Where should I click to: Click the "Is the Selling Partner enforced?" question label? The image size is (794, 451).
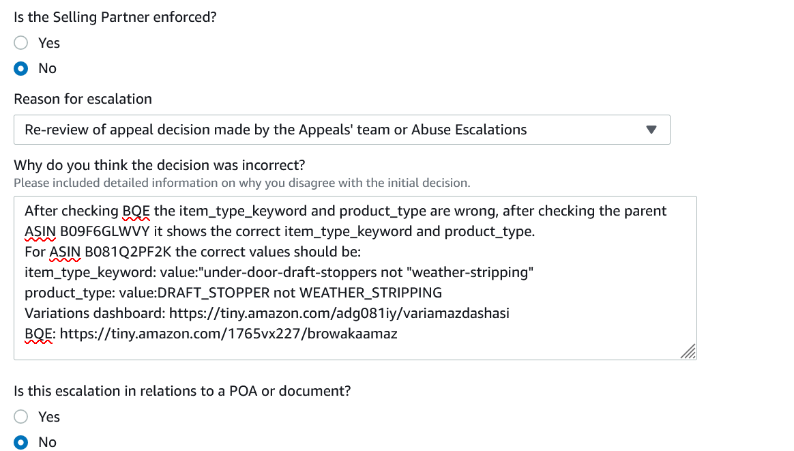(115, 17)
